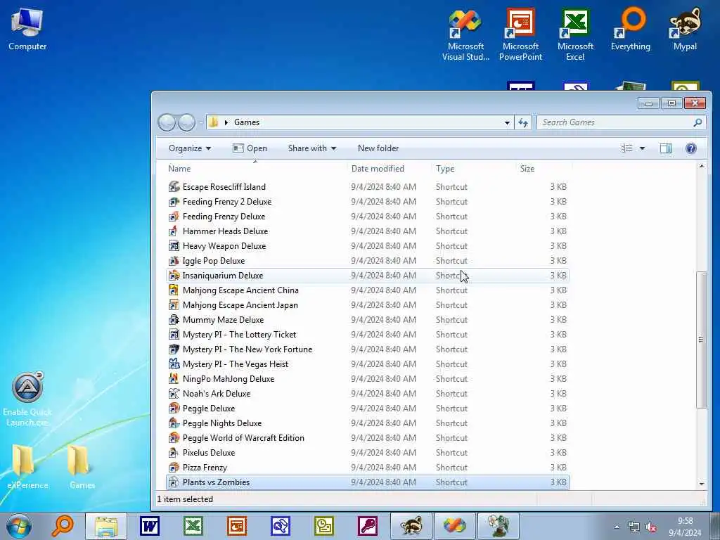Open Visual Studio icon in taskbar
This screenshot has width=720, height=540.
(x=455, y=526)
